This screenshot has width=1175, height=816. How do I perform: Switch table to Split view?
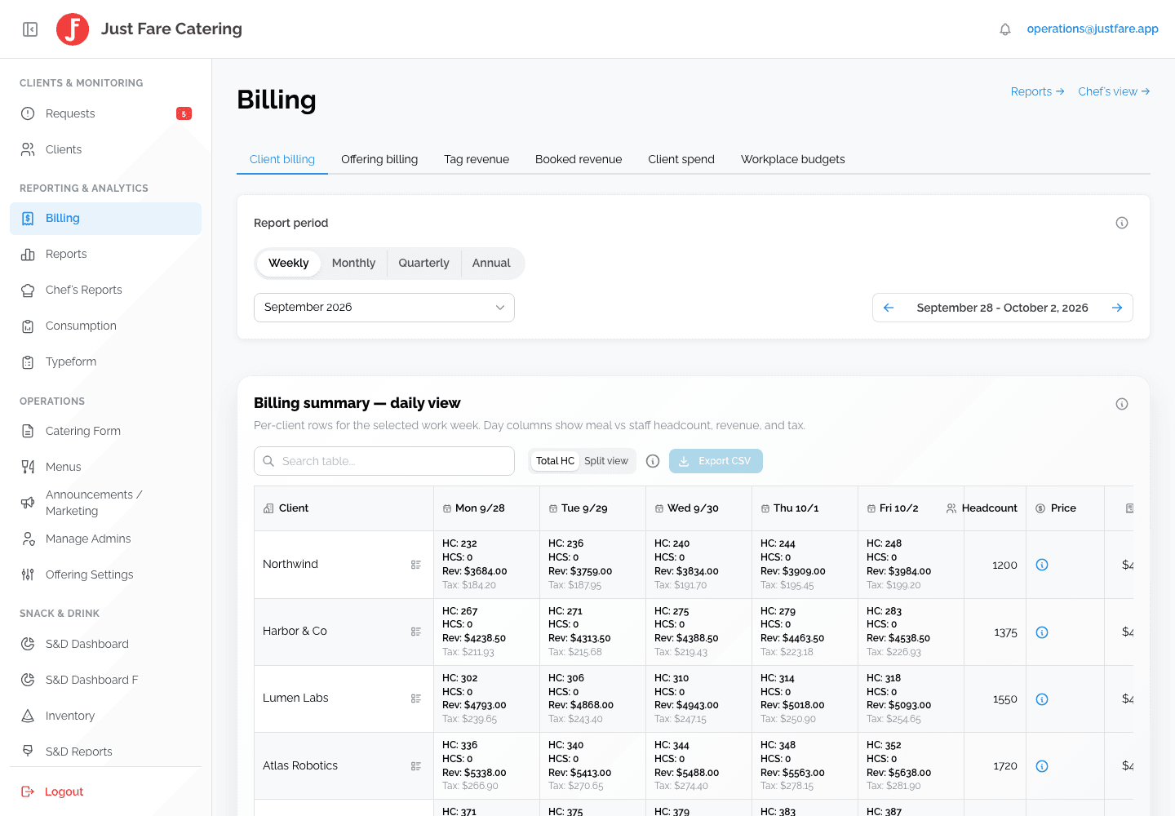[x=606, y=461]
